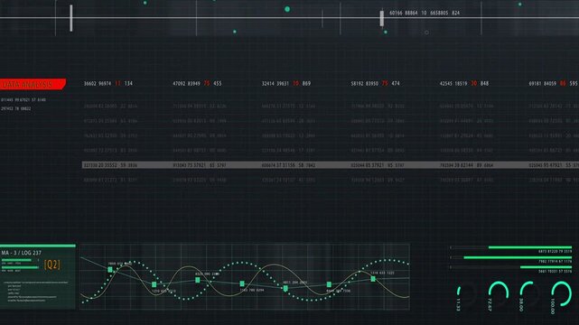Viewport: 579px width, 325px height.
Task: Click the 60166 88864 readout on the timeline
Action: (x=425, y=13)
